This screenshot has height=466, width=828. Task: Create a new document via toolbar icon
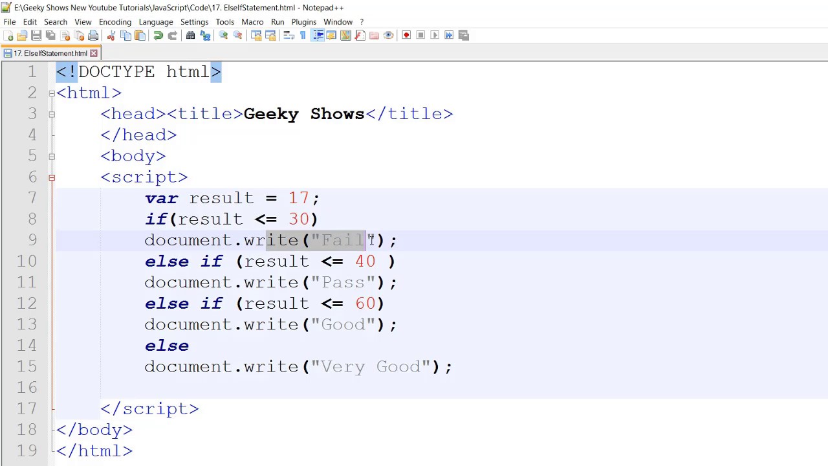8,35
